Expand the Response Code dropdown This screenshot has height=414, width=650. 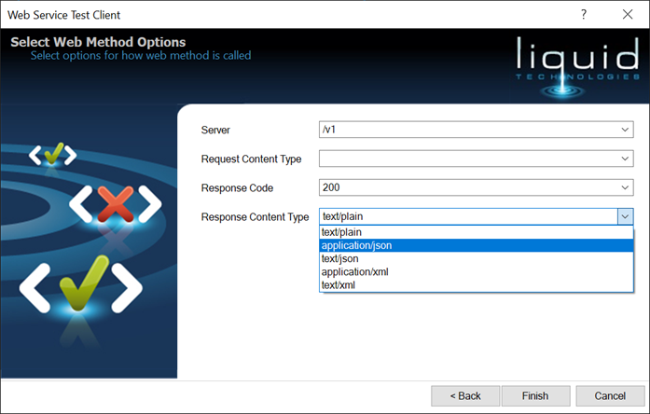pyautogui.click(x=625, y=187)
